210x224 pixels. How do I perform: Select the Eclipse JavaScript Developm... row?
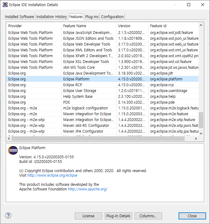point(102,33)
